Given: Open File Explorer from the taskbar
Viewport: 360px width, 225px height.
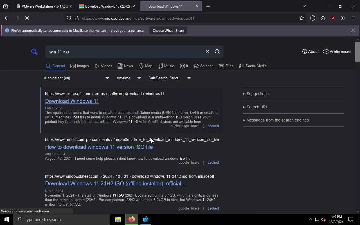Looking at the screenshot, I should pyautogui.click(x=118, y=219).
